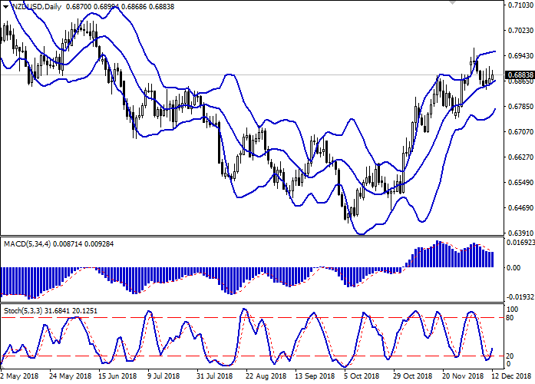Viewport: 535px width, 384px height.
Task: Click the 0.70230 price scale value
Action: pos(520,31)
